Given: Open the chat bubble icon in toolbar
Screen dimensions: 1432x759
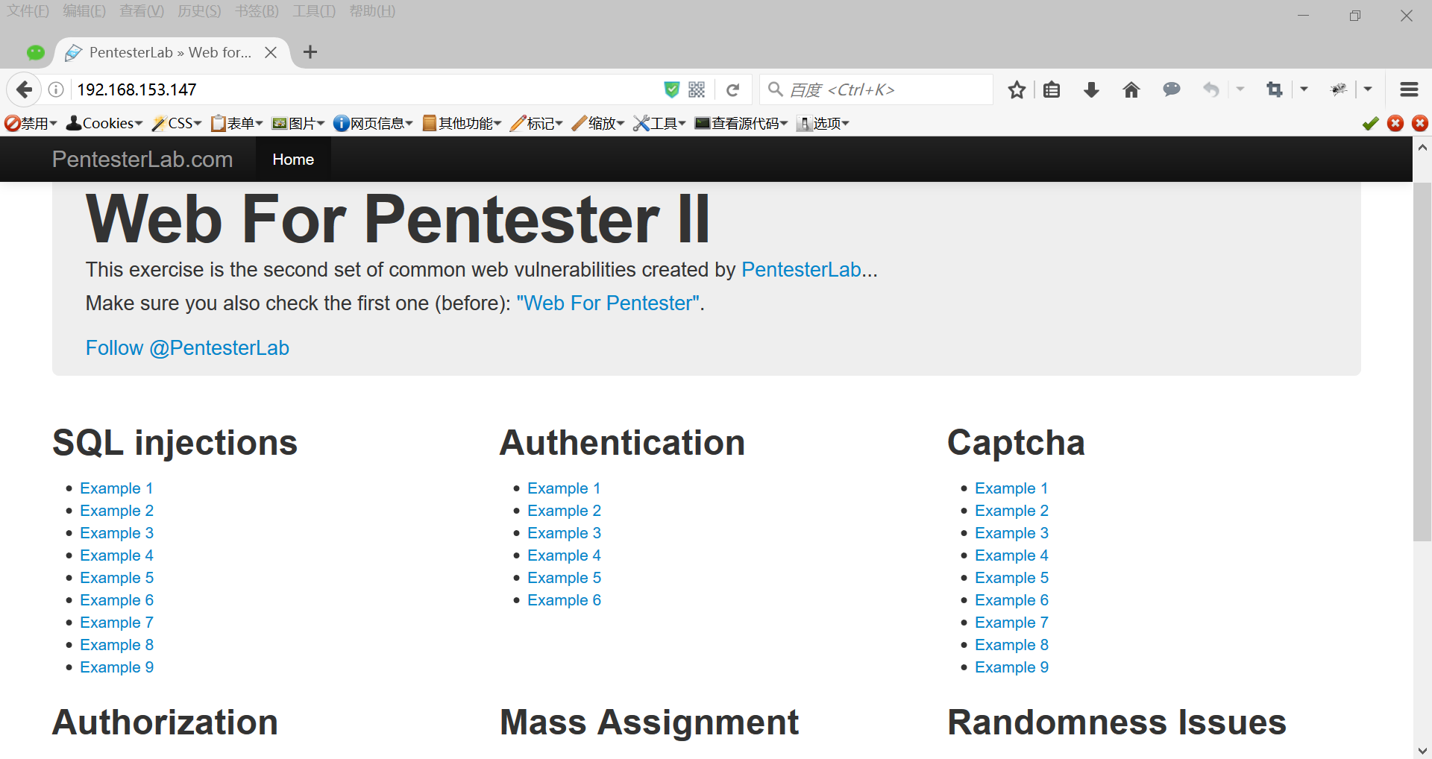Looking at the screenshot, I should click(1172, 89).
